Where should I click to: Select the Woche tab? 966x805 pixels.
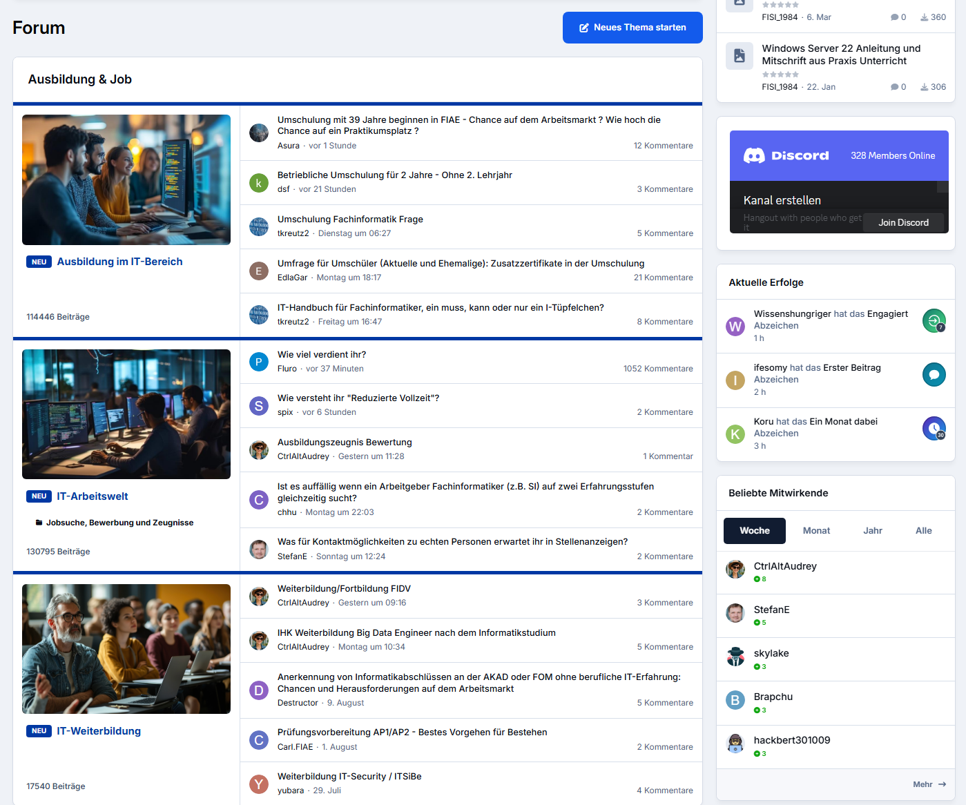755,531
